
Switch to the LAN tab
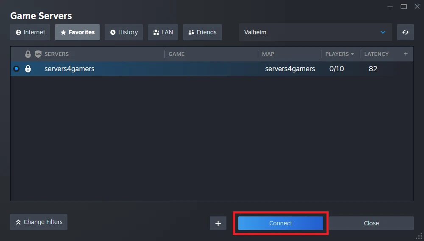coord(163,32)
